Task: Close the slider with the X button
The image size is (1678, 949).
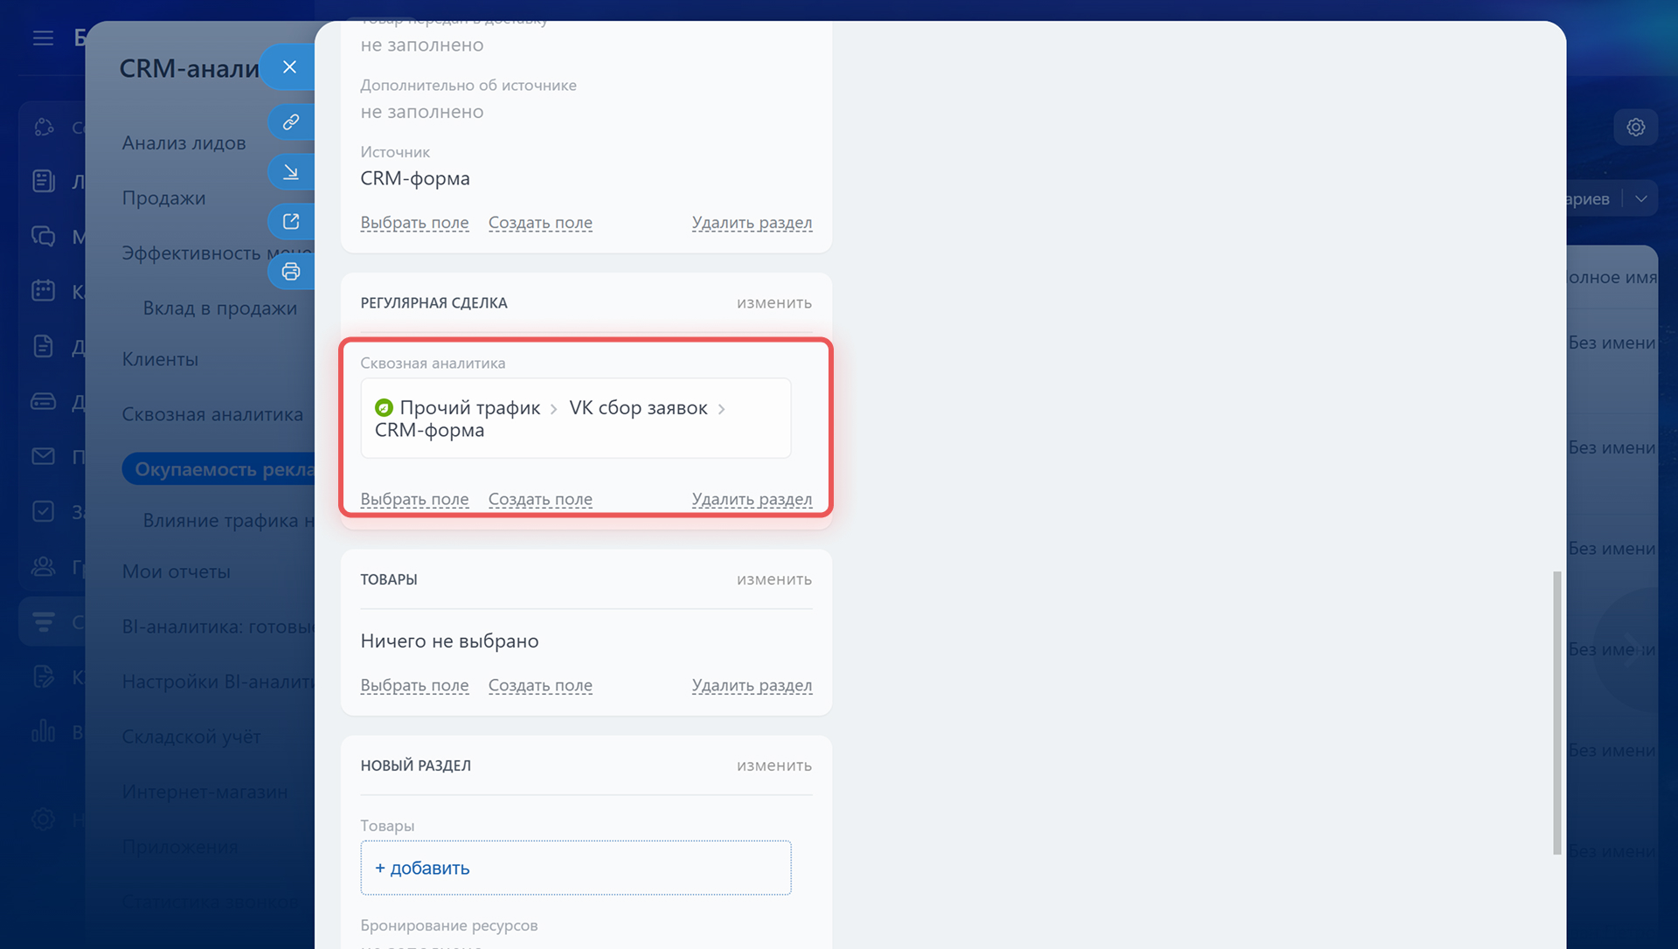Action: pyautogui.click(x=289, y=67)
